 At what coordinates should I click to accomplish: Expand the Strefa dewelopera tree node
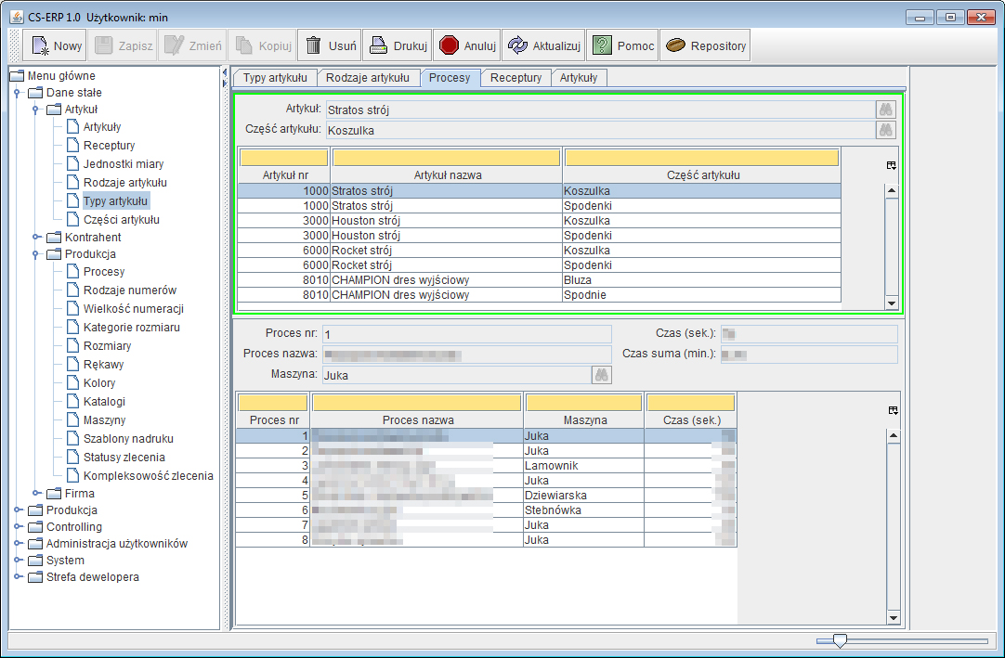pyautogui.click(x=18, y=576)
